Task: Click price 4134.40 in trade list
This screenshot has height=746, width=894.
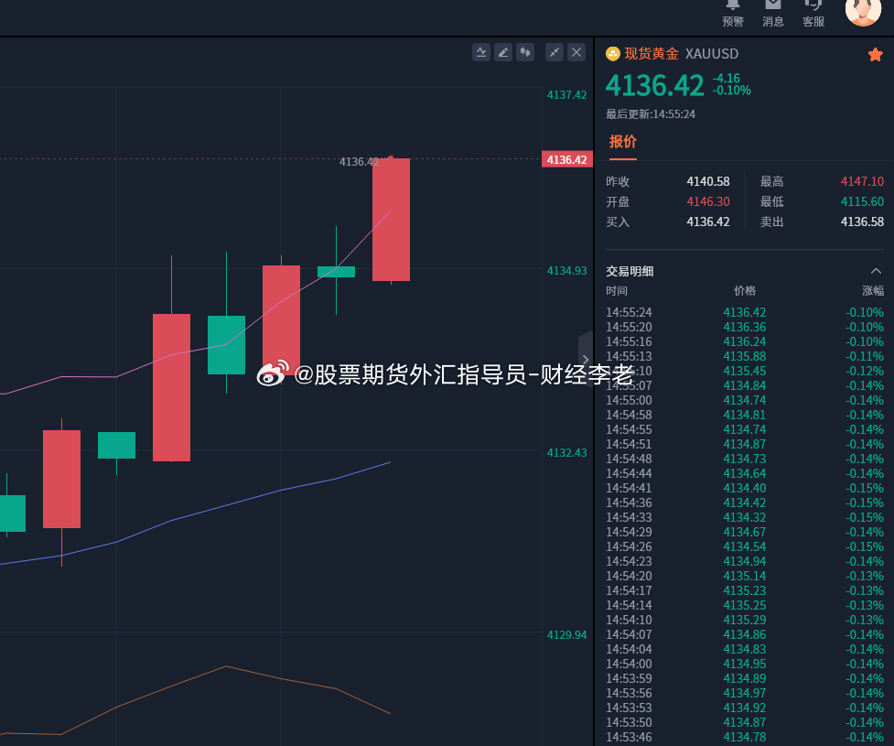Action: (x=745, y=488)
